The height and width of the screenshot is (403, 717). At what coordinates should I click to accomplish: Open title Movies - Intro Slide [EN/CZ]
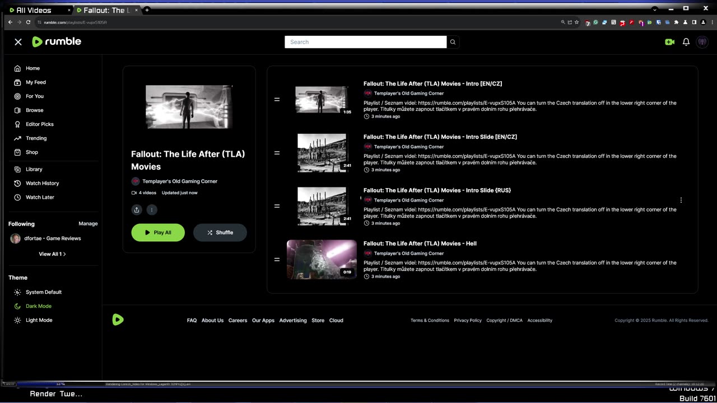(x=440, y=137)
